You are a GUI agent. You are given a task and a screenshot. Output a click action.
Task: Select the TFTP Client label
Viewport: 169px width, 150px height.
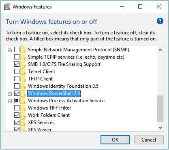(x=40, y=79)
